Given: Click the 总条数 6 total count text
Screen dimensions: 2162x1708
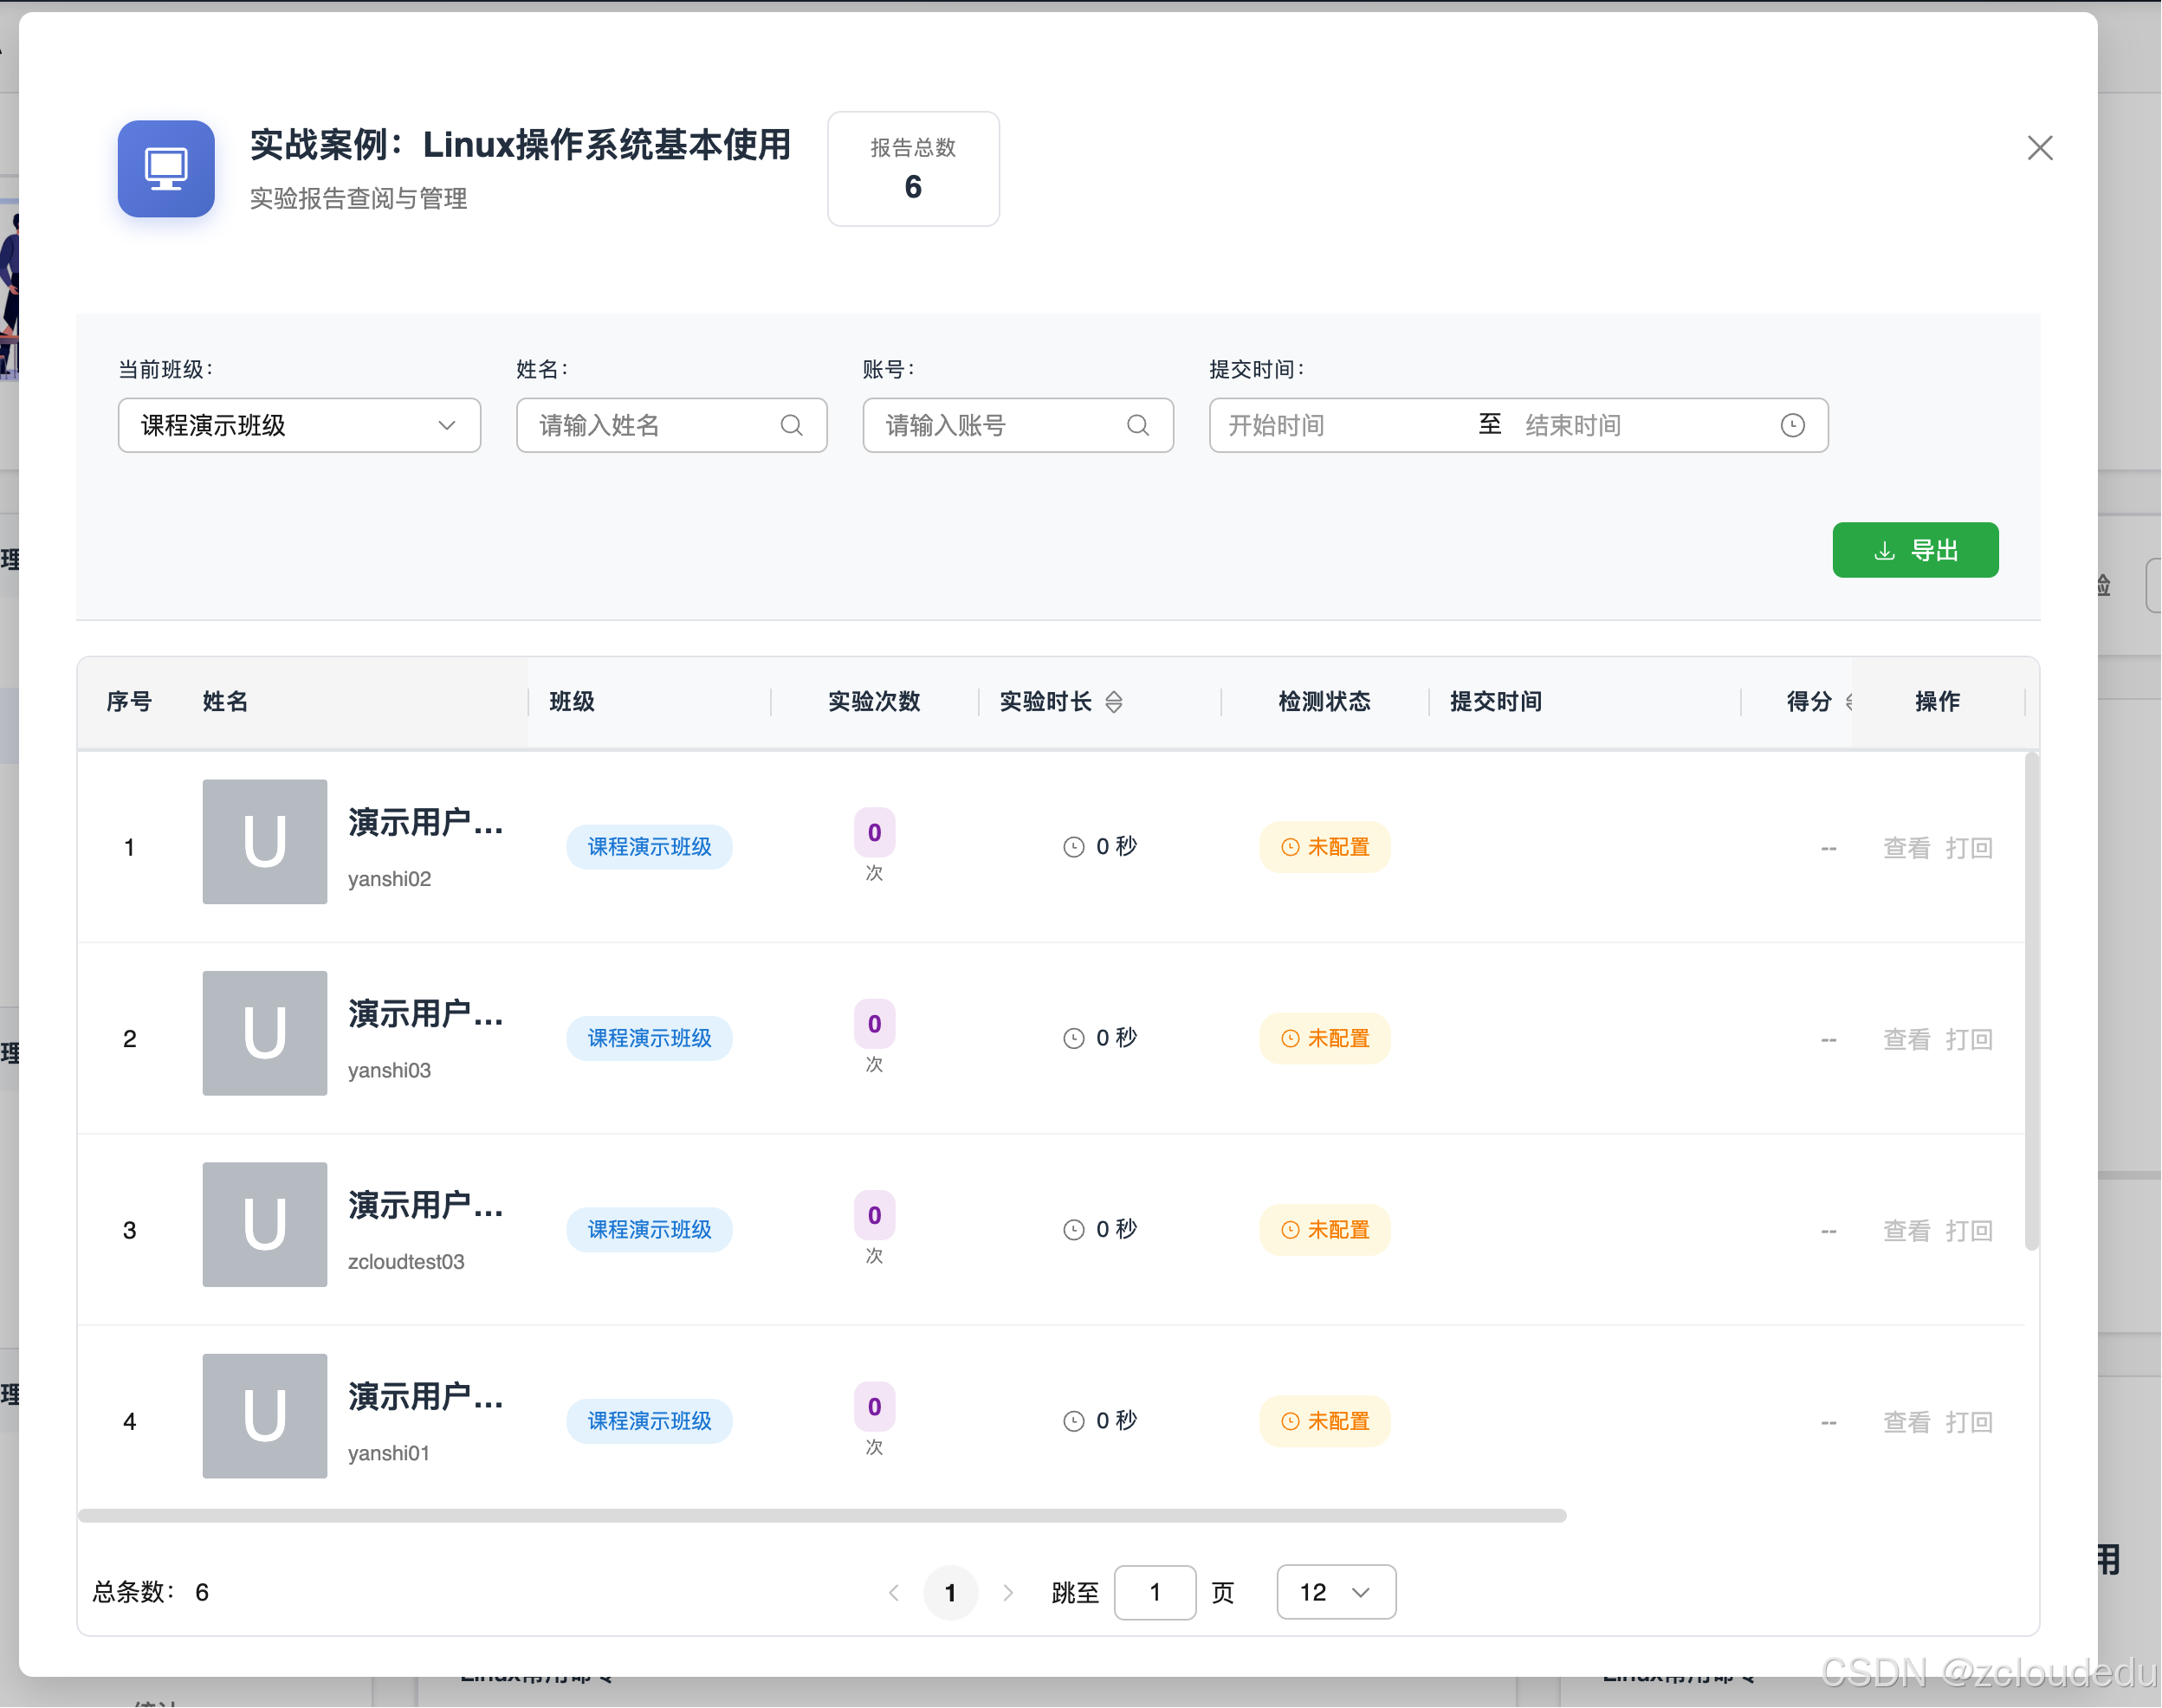Looking at the screenshot, I should pyautogui.click(x=151, y=1592).
